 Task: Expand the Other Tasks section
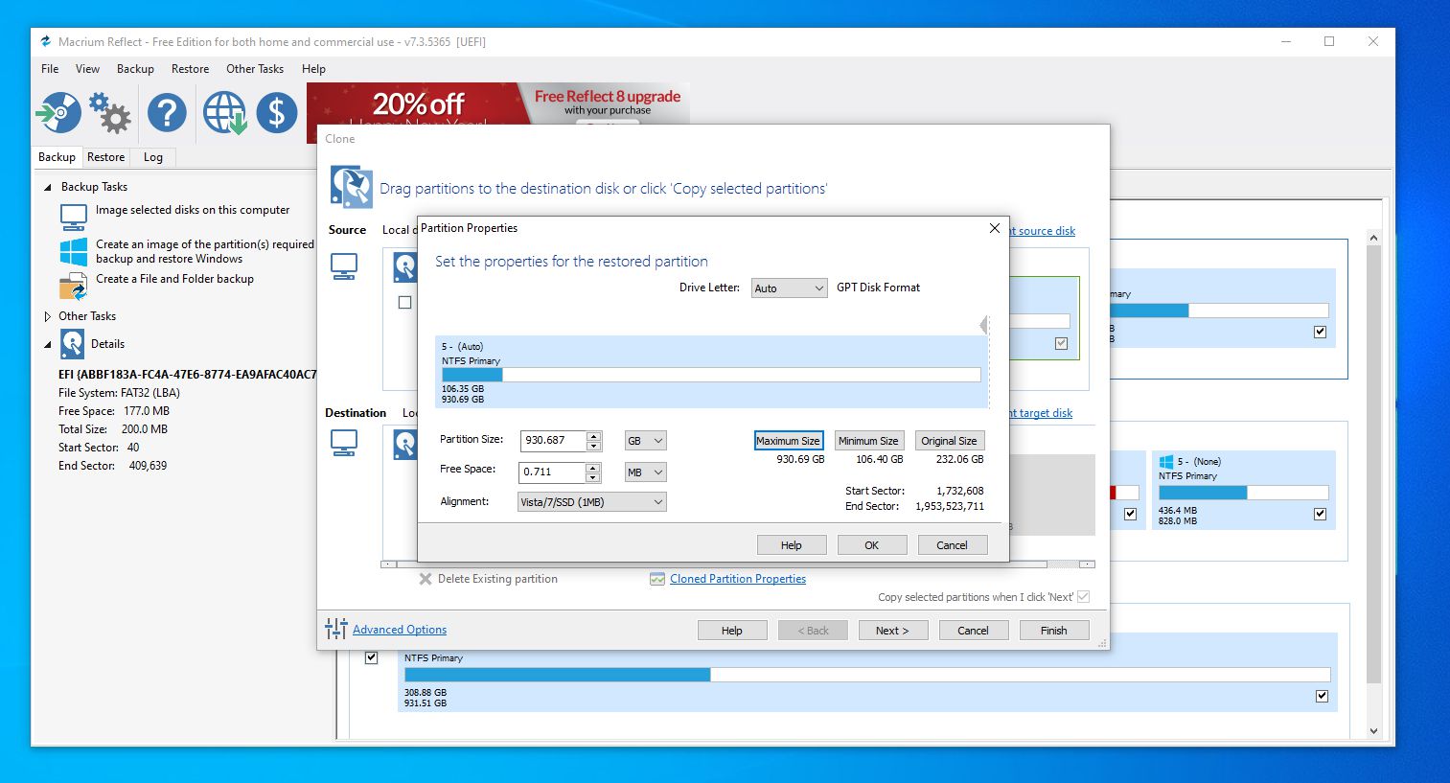point(48,316)
